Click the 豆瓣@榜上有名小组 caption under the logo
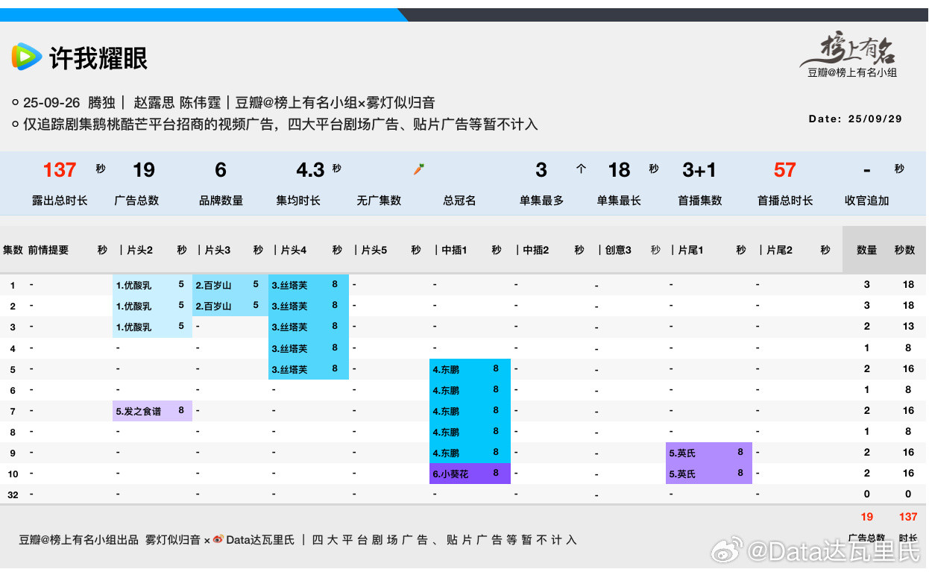 click(x=852, y=72)
